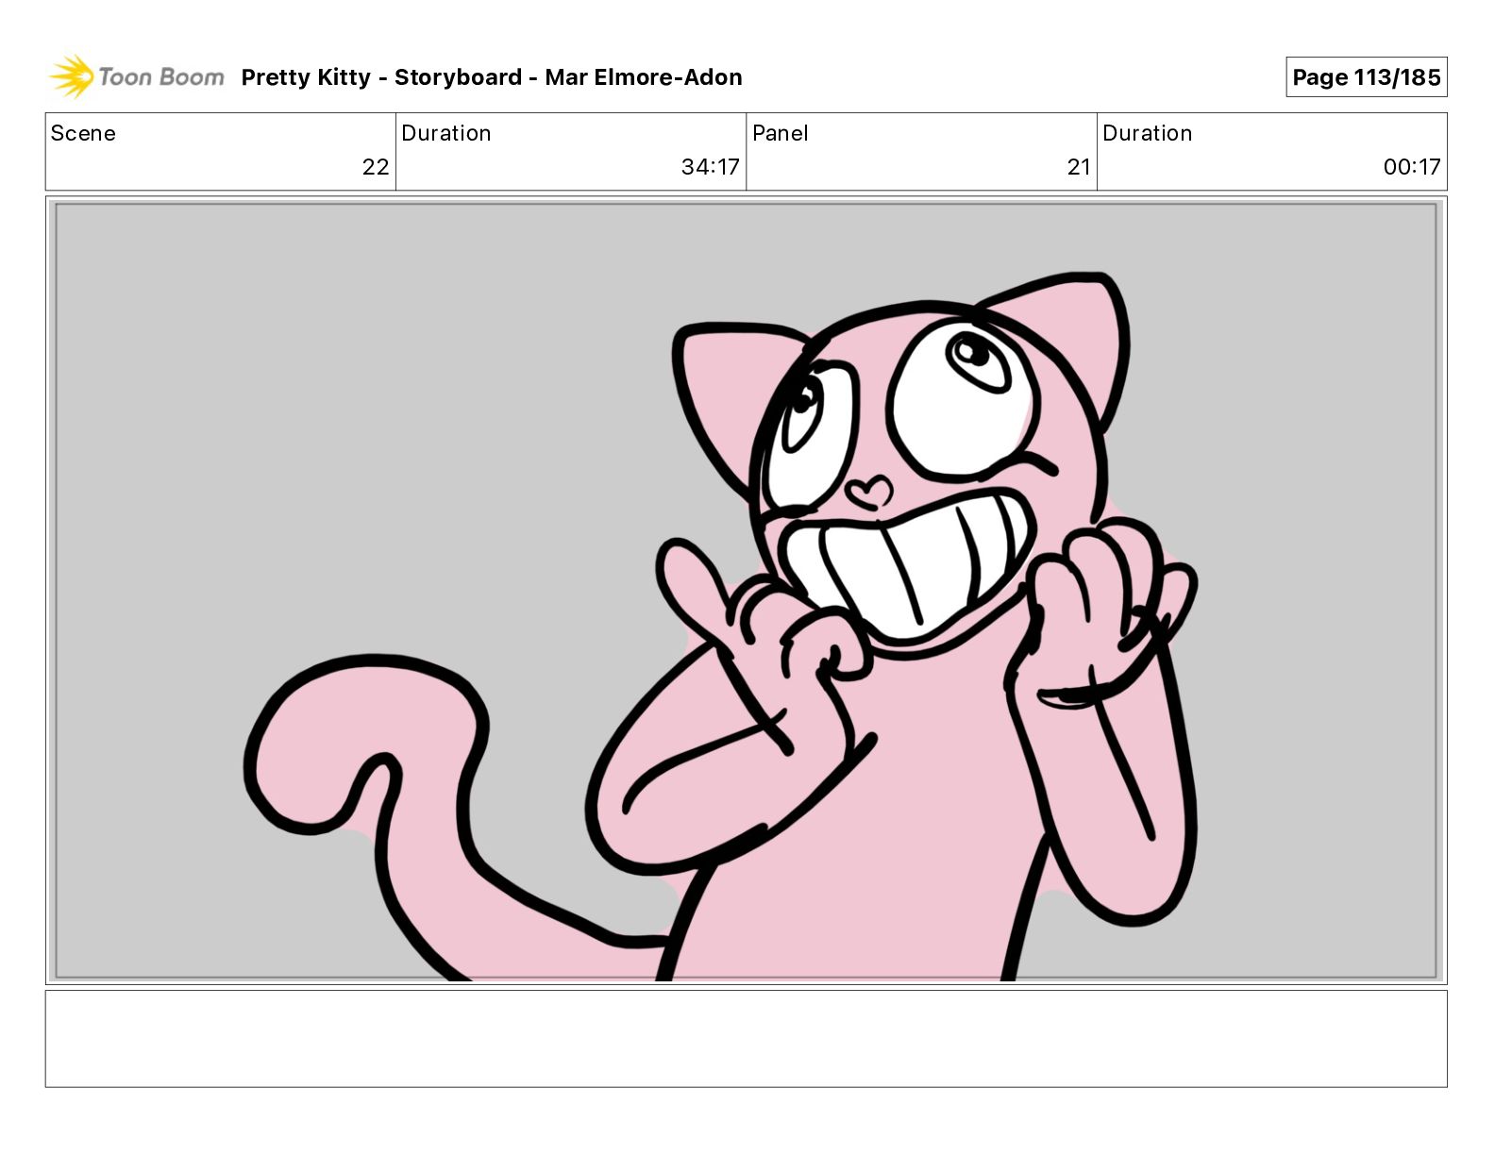Select the scene number 22
This screenshot has width=1495, height=1155.
(376, 167)
